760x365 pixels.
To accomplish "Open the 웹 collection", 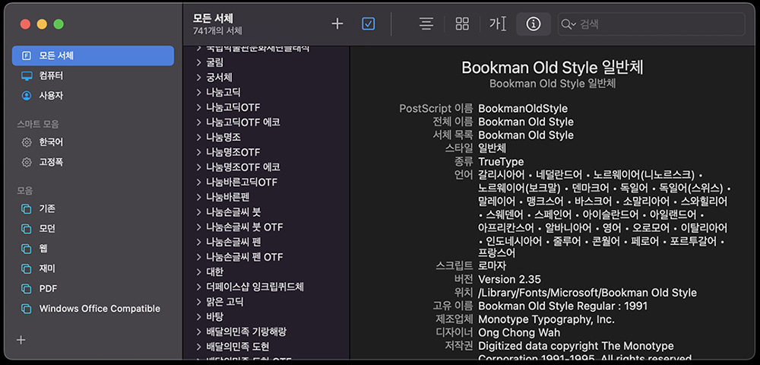I will pyautogui.click(x=93, y=249).
